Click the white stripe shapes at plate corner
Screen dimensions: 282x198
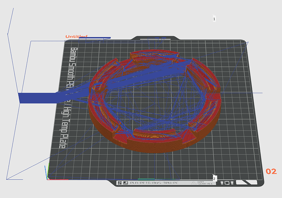(x=247, y=182)
